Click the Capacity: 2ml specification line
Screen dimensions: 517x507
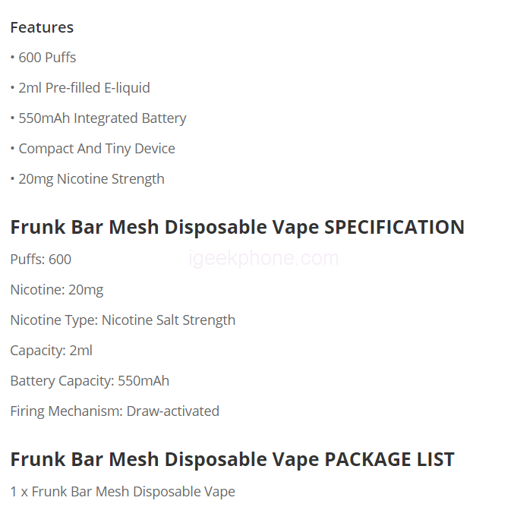coord(52,351)
